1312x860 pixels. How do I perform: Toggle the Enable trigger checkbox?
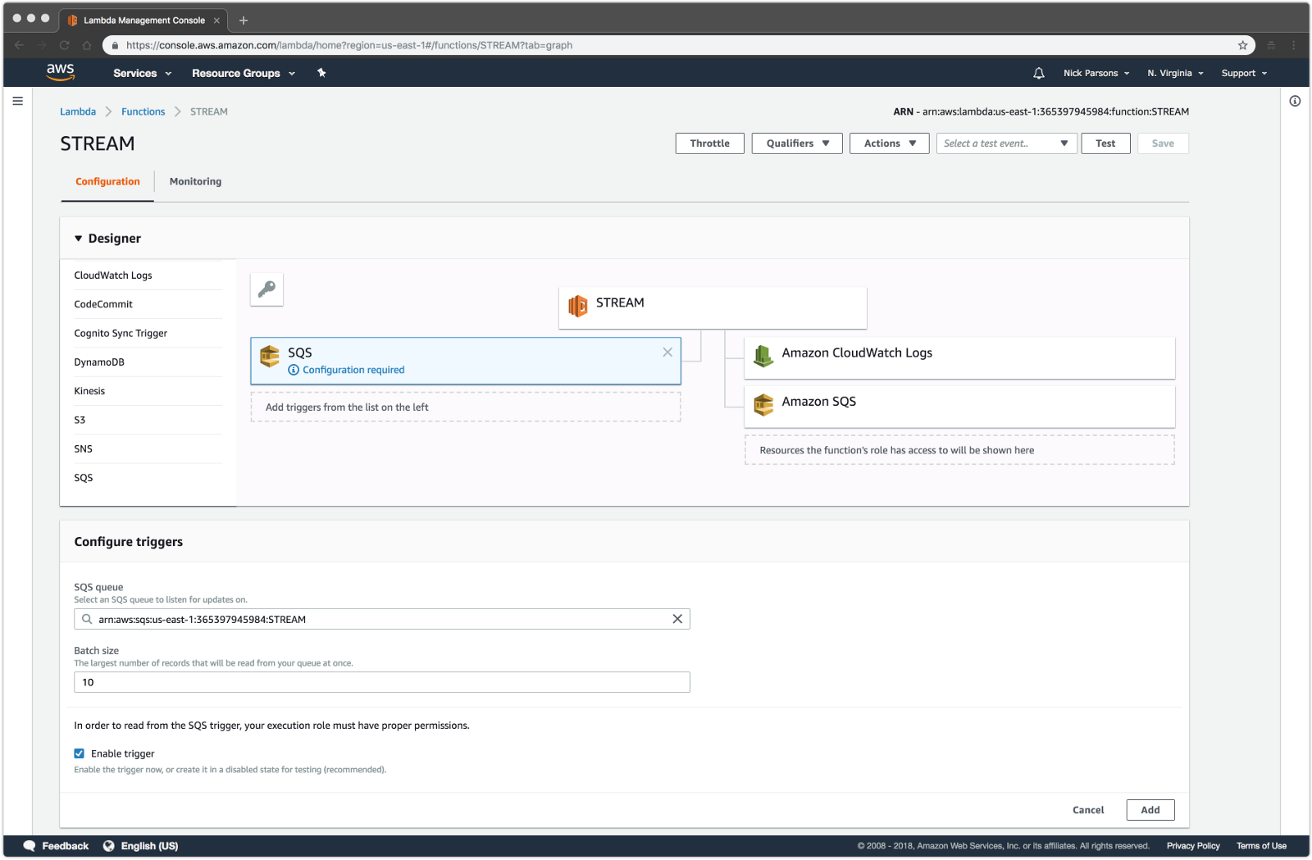(x=80, y=753)
